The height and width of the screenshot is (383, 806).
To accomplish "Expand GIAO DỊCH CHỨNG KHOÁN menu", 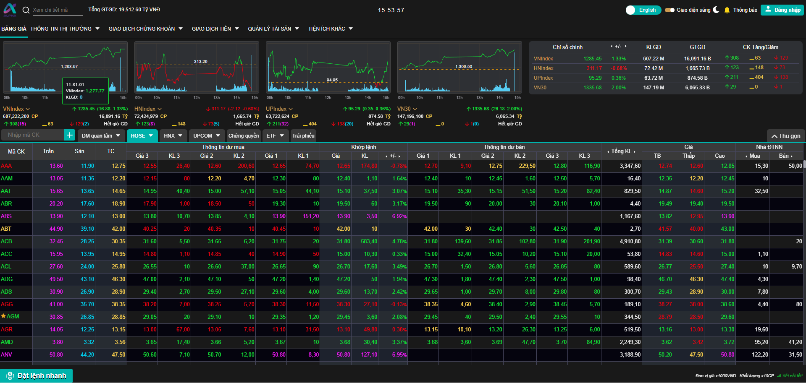I will pyautogui.click(x=145, y=29).
